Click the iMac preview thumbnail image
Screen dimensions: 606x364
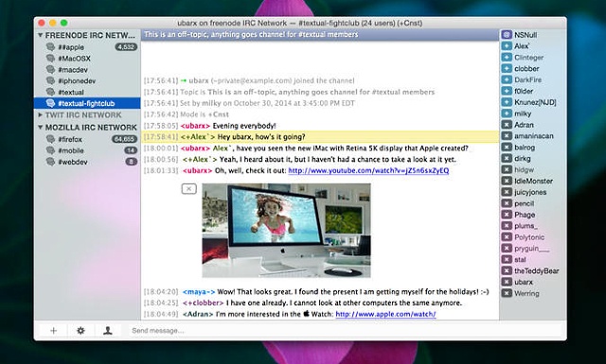pyautogui.click(x=286, y=231)
